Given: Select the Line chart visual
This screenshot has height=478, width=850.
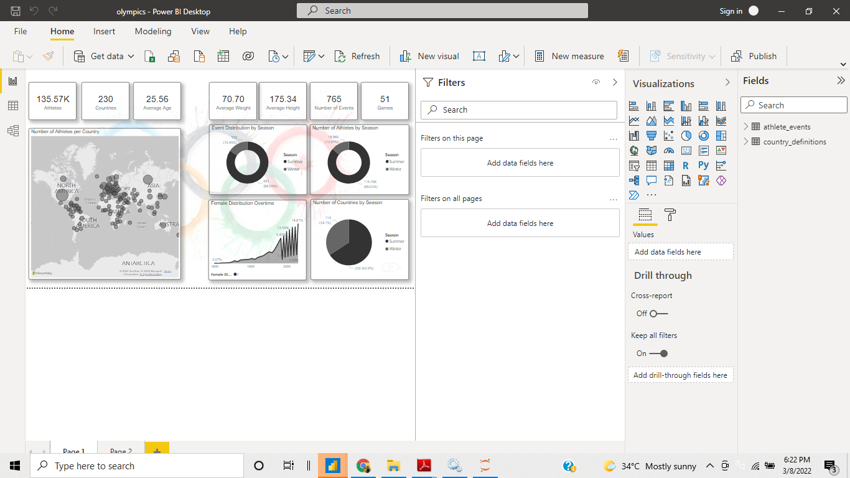Looking at the screenshot, I should coord(634,121).
